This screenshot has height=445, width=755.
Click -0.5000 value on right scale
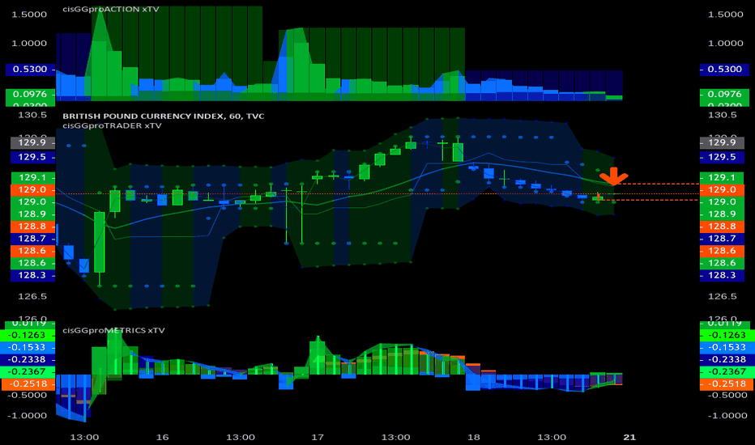(x=727, y=396)
